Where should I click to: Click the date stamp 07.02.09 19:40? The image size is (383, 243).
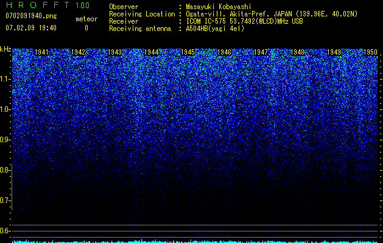point(31,28)
